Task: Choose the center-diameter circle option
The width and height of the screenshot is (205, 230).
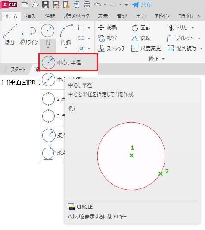Action: (x=52, y=79)
